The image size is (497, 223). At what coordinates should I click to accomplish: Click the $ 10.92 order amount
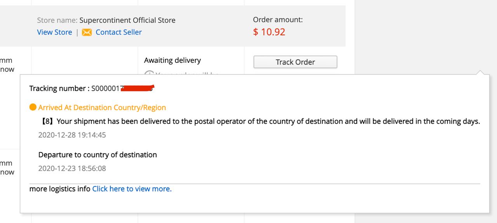tap(269, 32)
